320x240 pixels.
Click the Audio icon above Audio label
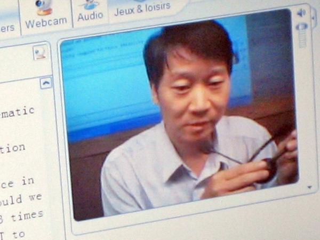click(x=90, y=5)
